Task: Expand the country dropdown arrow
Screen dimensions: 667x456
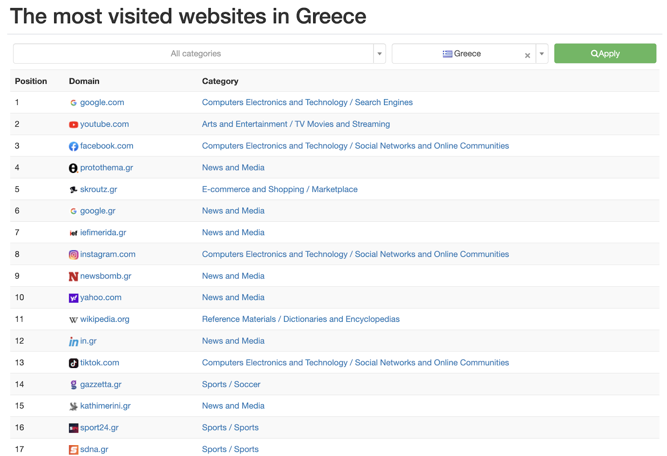Action: point(542,54)
